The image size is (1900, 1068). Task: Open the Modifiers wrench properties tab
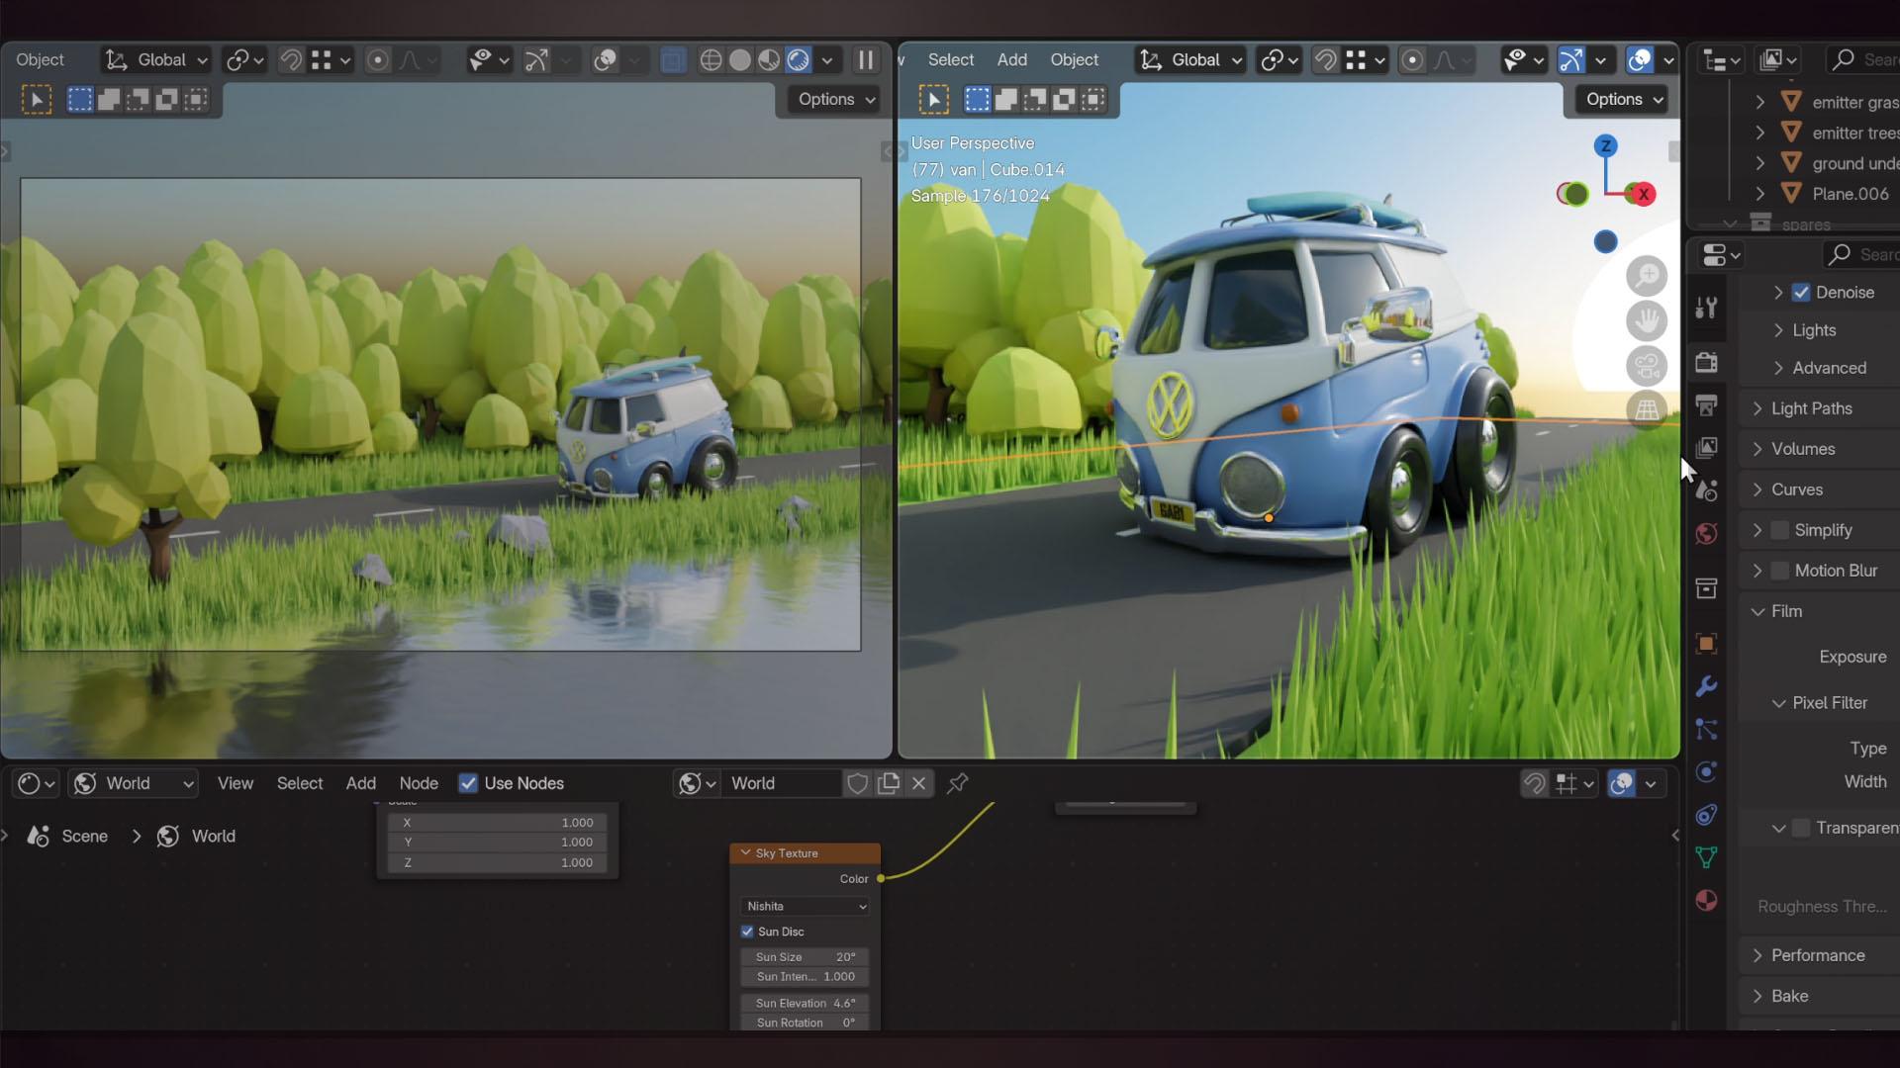coord(1706,686)
